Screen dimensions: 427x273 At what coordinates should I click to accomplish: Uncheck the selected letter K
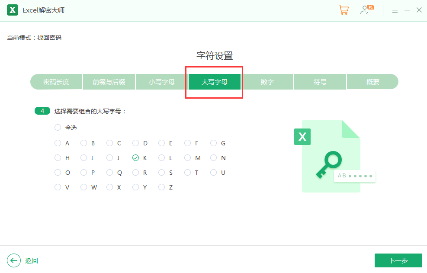135,158
